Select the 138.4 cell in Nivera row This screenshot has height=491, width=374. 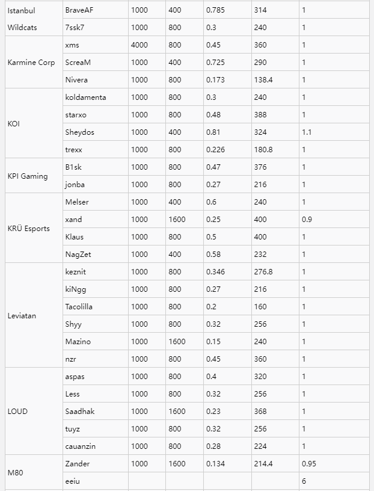(x=263, y=80)
